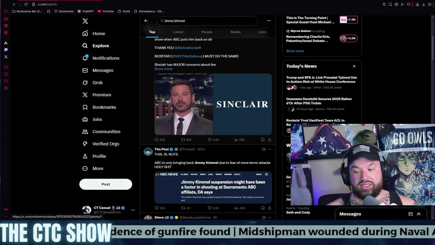The width and height of the screenshot is (435, 245).
Task: Open the YouTube bookmark
Action: [105, 11]
